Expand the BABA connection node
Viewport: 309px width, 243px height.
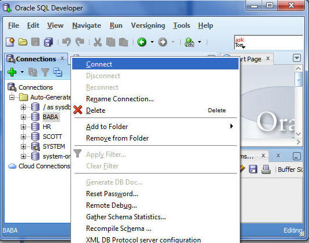pyautogui.click(x=23, y=117)
